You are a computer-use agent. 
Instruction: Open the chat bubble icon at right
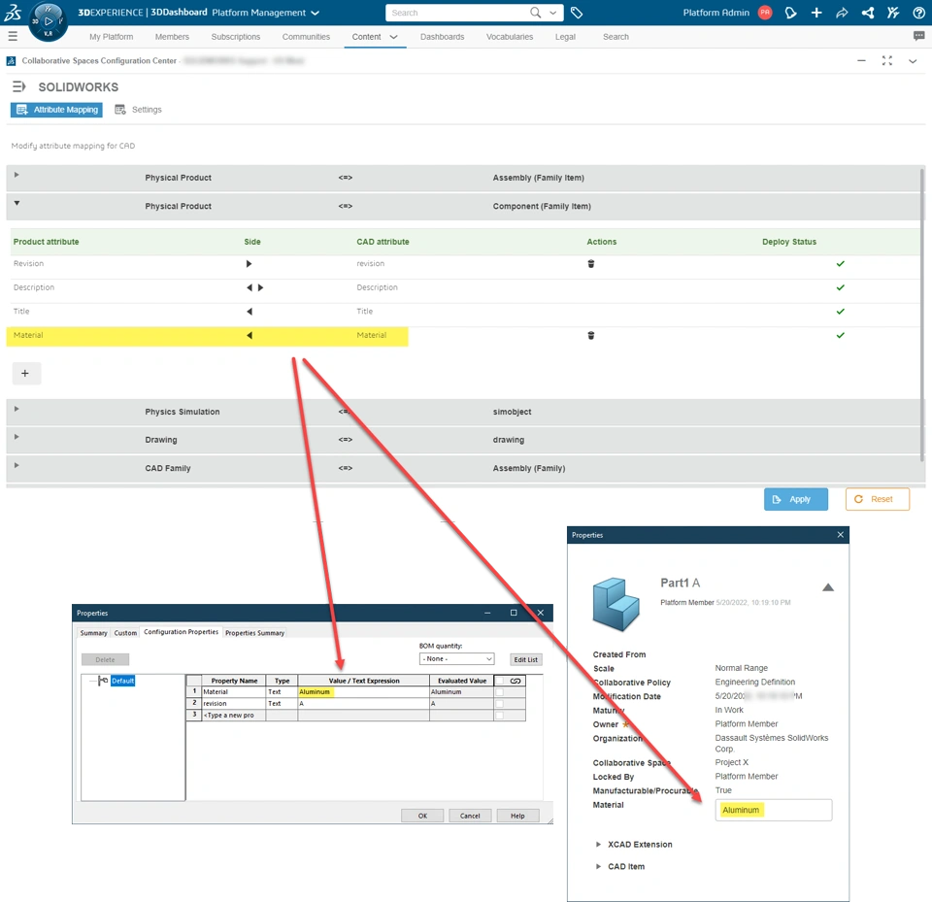tap(919, 36)
